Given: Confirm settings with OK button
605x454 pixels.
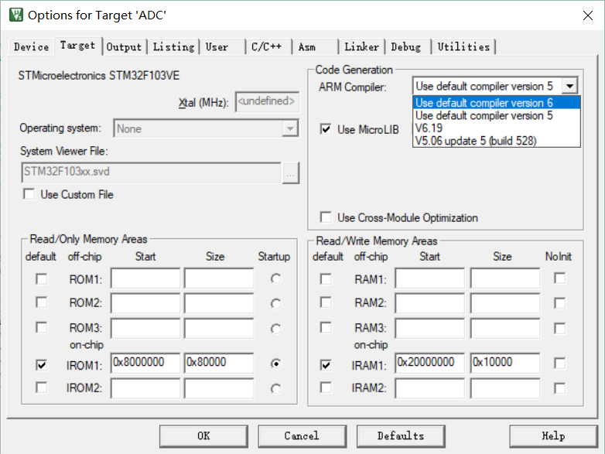Looking at the screenshot, I should coord(203,436).
